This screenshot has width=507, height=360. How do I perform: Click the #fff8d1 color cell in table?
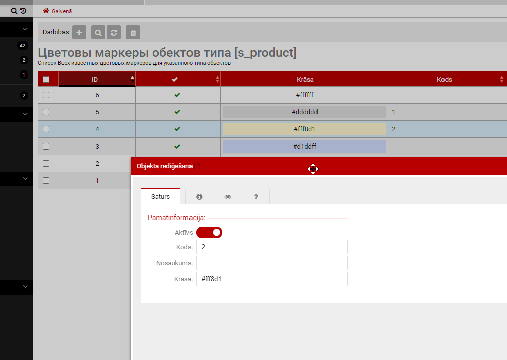click(x=304, y=129)
